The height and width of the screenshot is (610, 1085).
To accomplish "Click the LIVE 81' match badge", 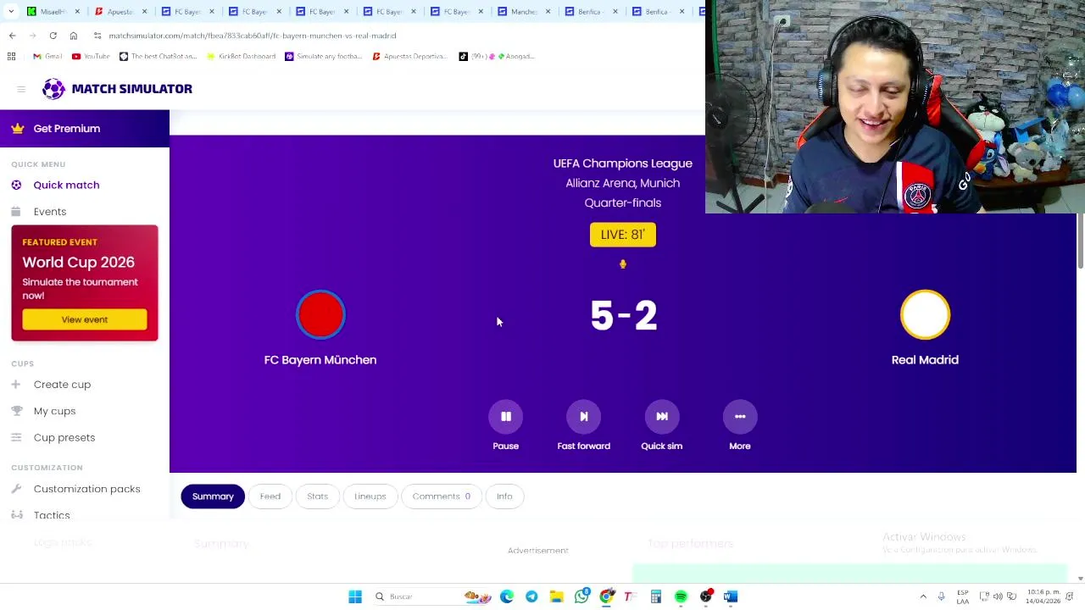I will tap(623, 235).
